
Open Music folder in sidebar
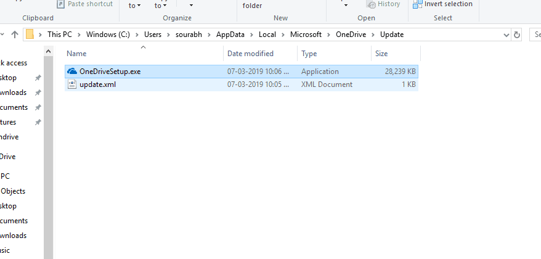[x=5, y=250]
